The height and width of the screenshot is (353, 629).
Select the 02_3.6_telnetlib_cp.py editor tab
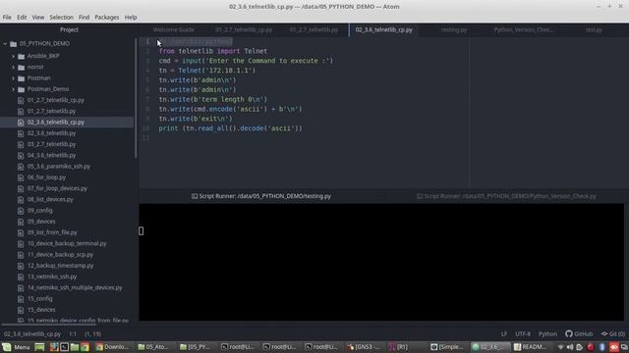pos(383,29)
